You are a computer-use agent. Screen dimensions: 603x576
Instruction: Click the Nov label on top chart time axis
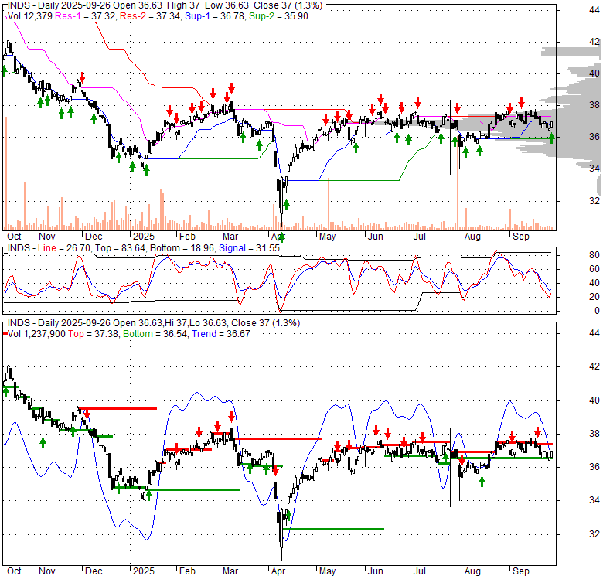pyautogui.click(x=47, y=237)
